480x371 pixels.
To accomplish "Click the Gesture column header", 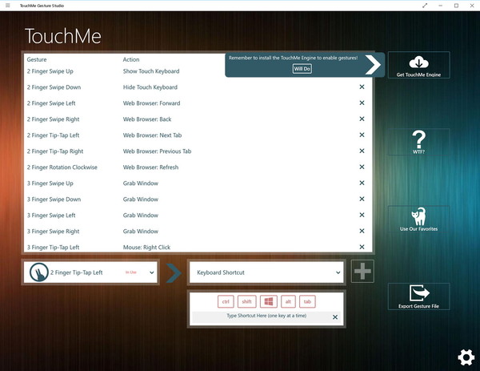I will [x=37, y=59].
